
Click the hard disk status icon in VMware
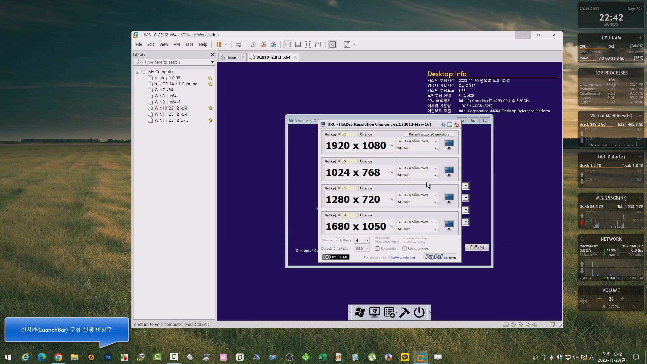pos(506,325)
